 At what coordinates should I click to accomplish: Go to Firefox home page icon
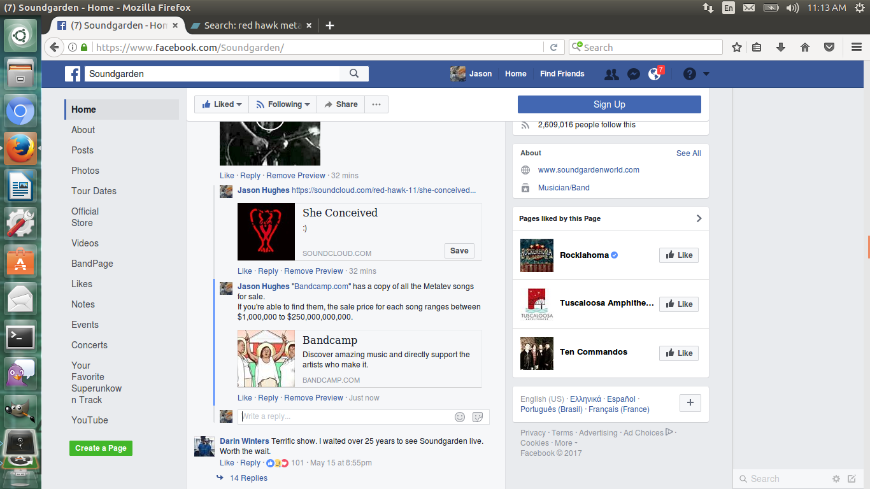[805, 47]
